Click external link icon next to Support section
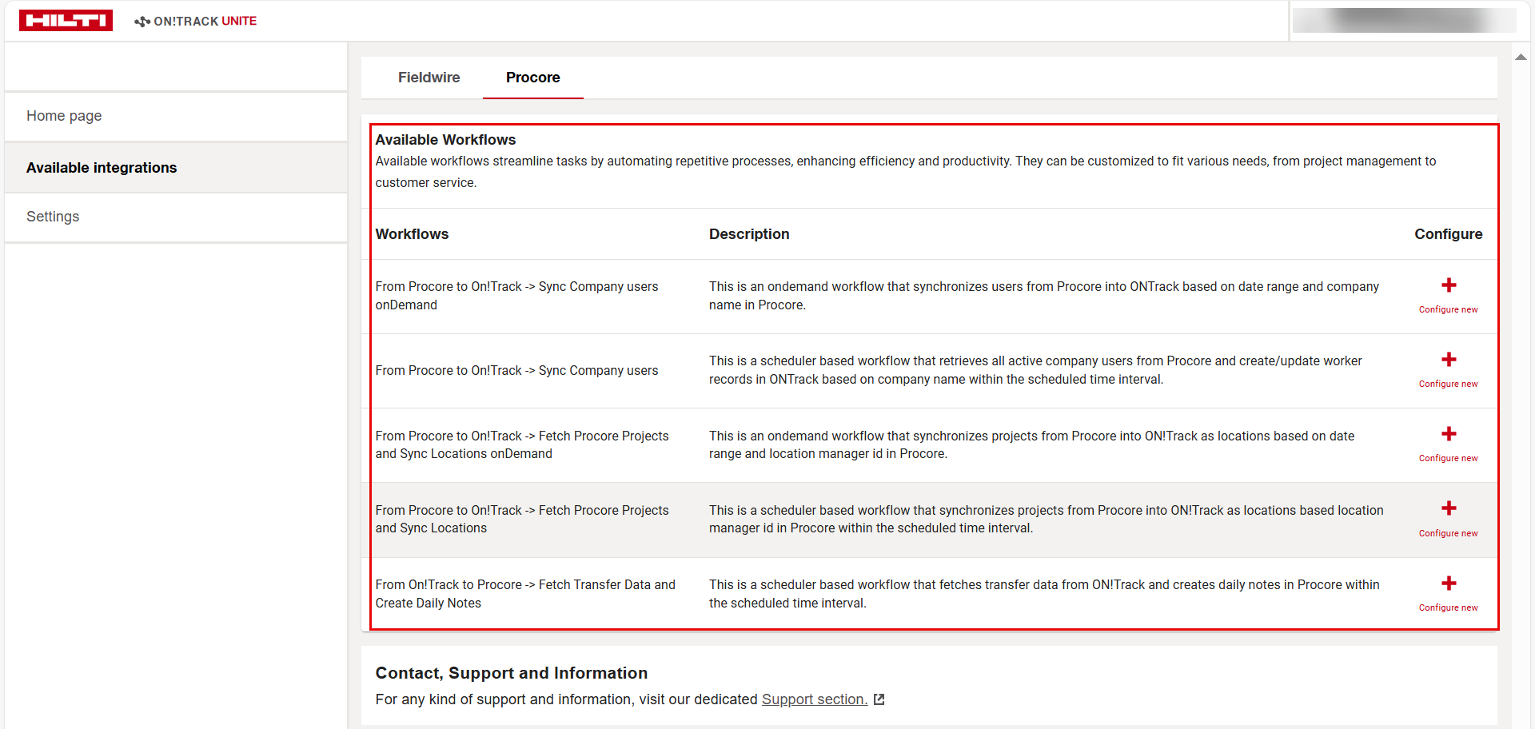 [879, 699]
